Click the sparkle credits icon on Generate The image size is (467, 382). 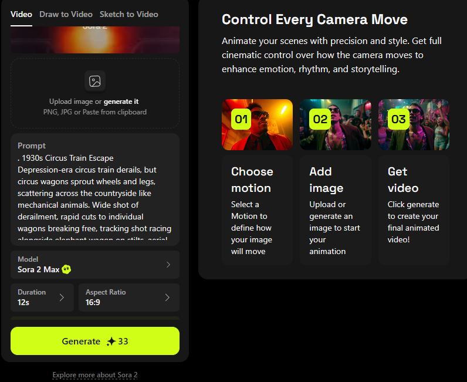click(x=111, y=342)
